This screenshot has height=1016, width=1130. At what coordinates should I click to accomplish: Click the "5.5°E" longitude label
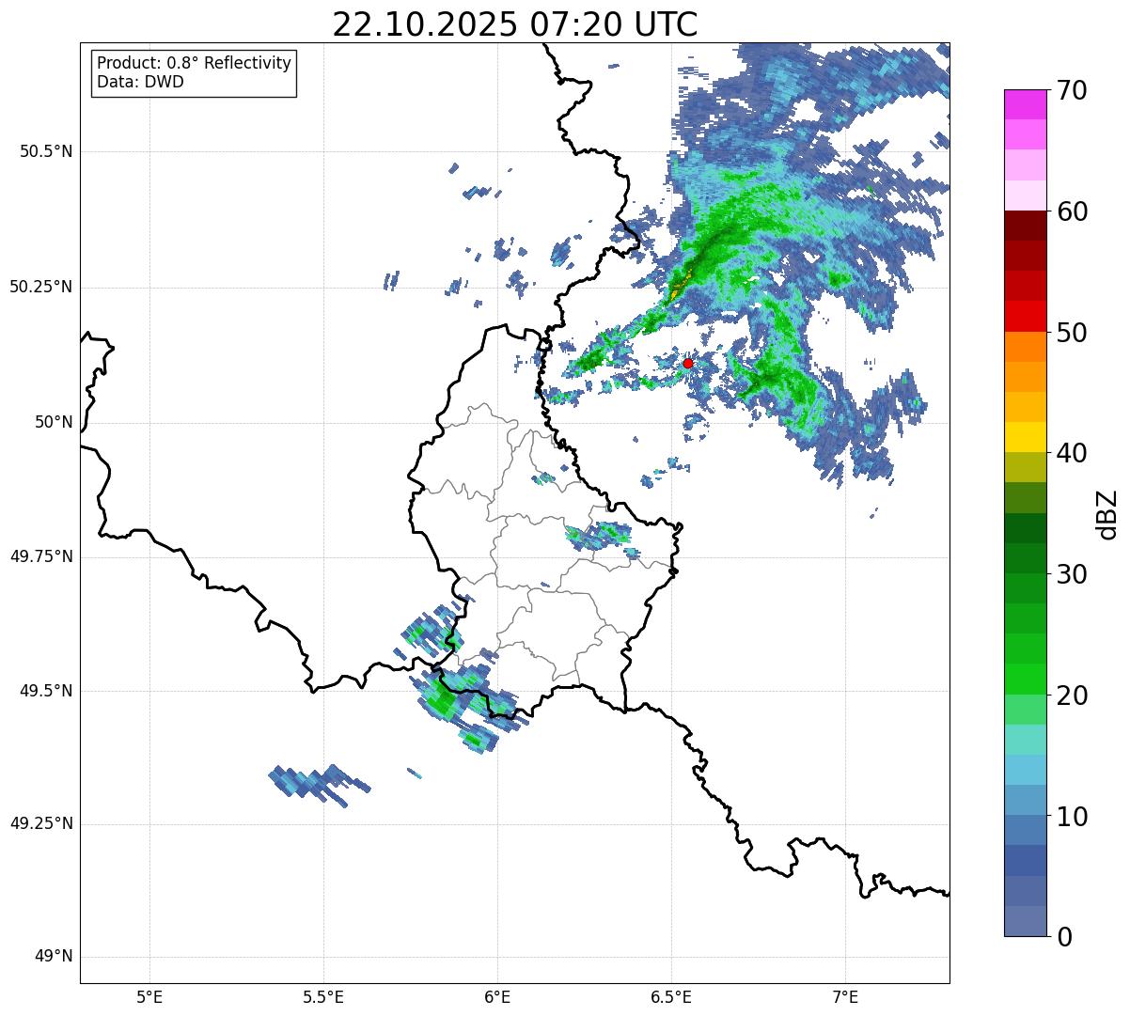[x=323, y=997]
